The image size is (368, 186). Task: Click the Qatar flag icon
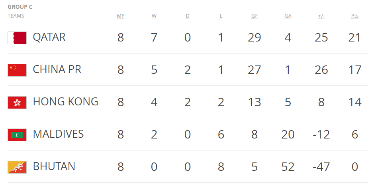pyautogui.click(x=17, y=38)
